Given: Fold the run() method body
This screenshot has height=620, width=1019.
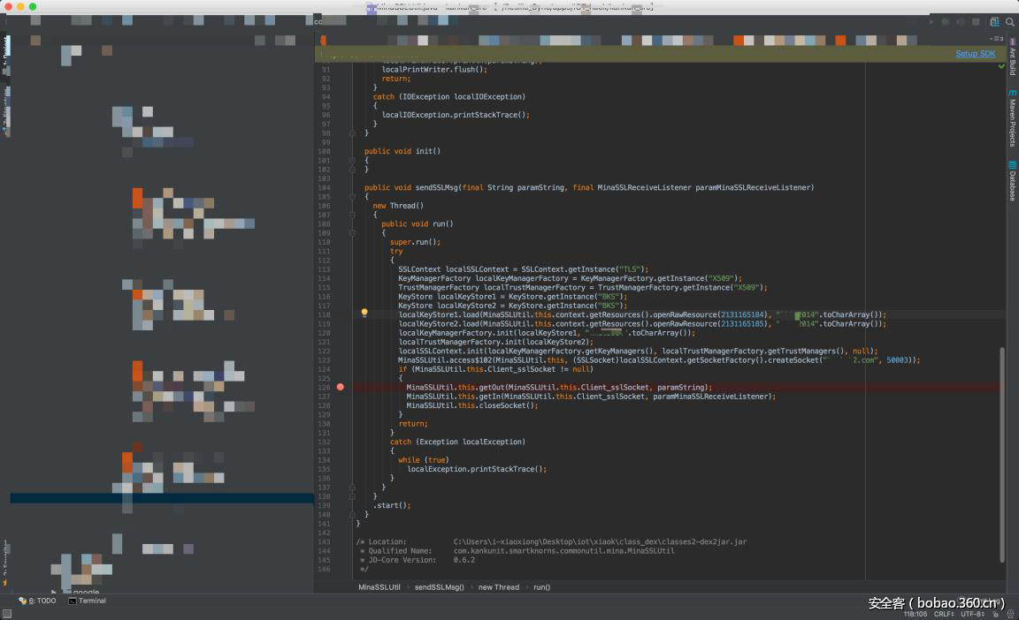Looking at the screenshot, I should 351,233.
